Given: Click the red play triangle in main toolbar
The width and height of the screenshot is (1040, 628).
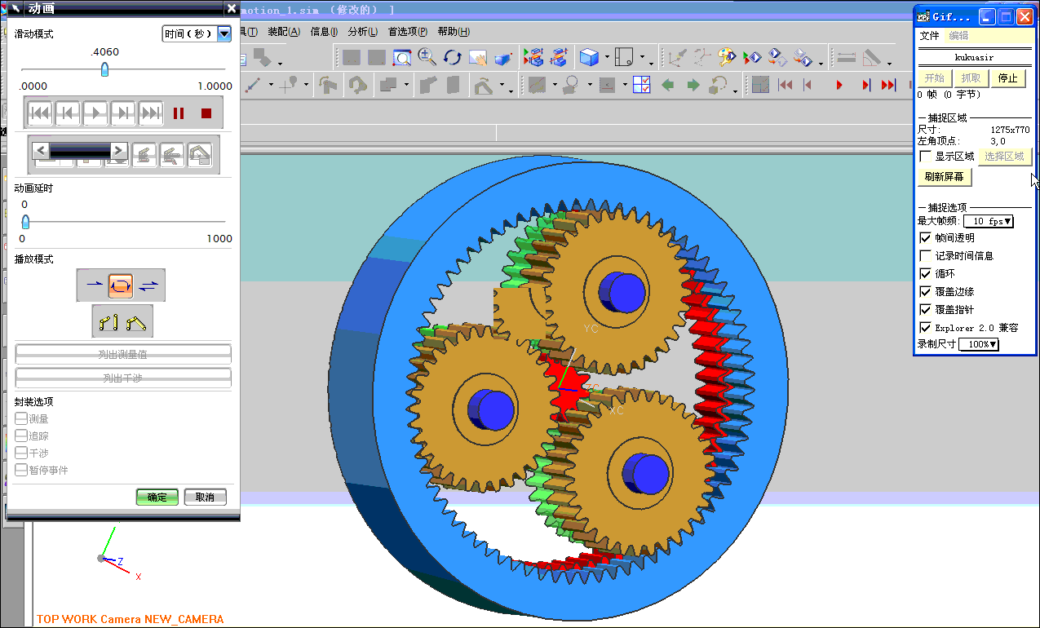Looking at the screenshot, I should 839,84.
